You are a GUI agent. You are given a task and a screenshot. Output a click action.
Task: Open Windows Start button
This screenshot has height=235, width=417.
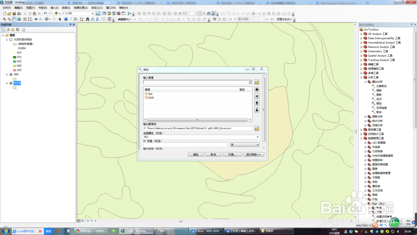[x=5, y=231]
